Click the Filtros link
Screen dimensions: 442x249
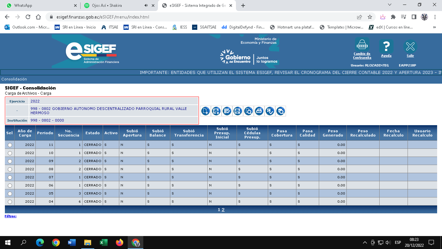pyautogui.click(x=10, y=216)
